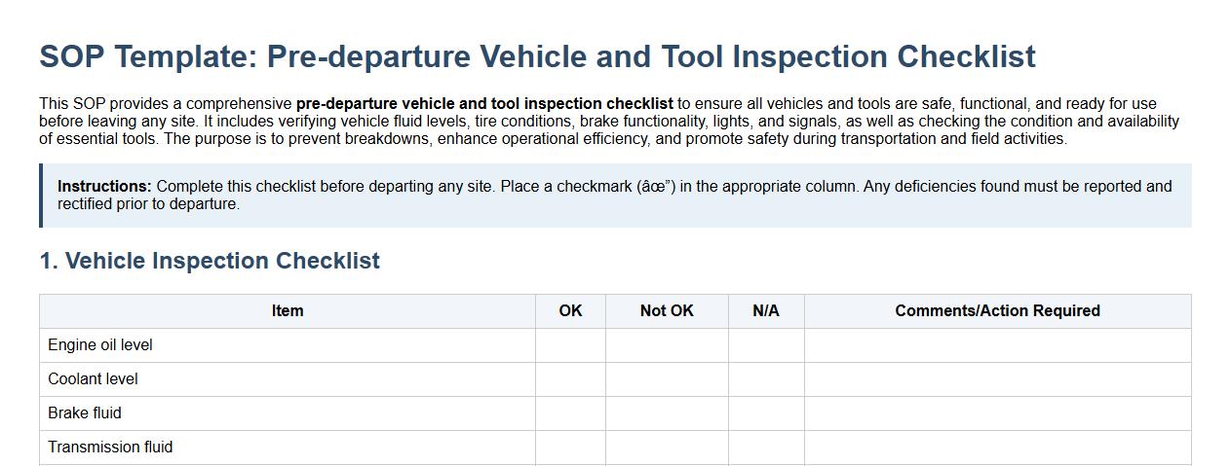Select the N/A cell for Brake fluid
This screenshot has width=1231, height=466.
766,413
